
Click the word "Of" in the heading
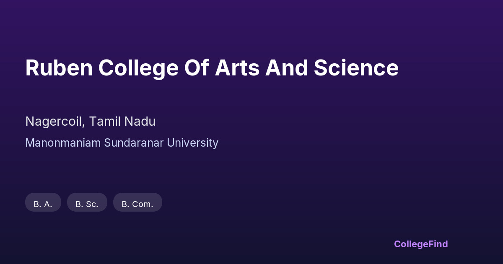click(196, 68)
